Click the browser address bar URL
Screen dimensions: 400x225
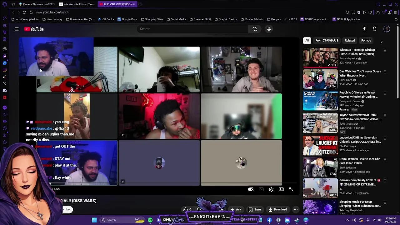coord(52,12)
